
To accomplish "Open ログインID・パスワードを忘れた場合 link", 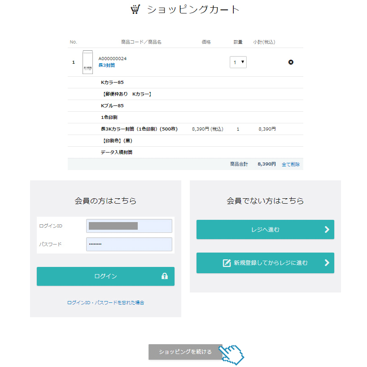I will coord(105,303).
